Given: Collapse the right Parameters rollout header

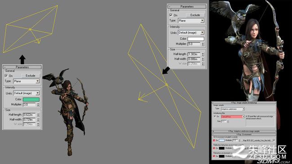Looking at the screenshot, I should tap(187, 7).
